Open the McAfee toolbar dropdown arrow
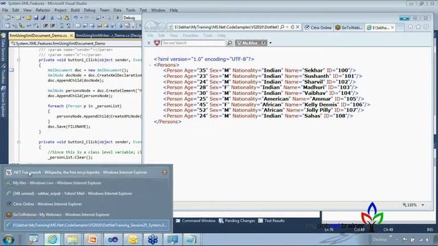This screenshot has height=246, width=438. tap(270, 43)
